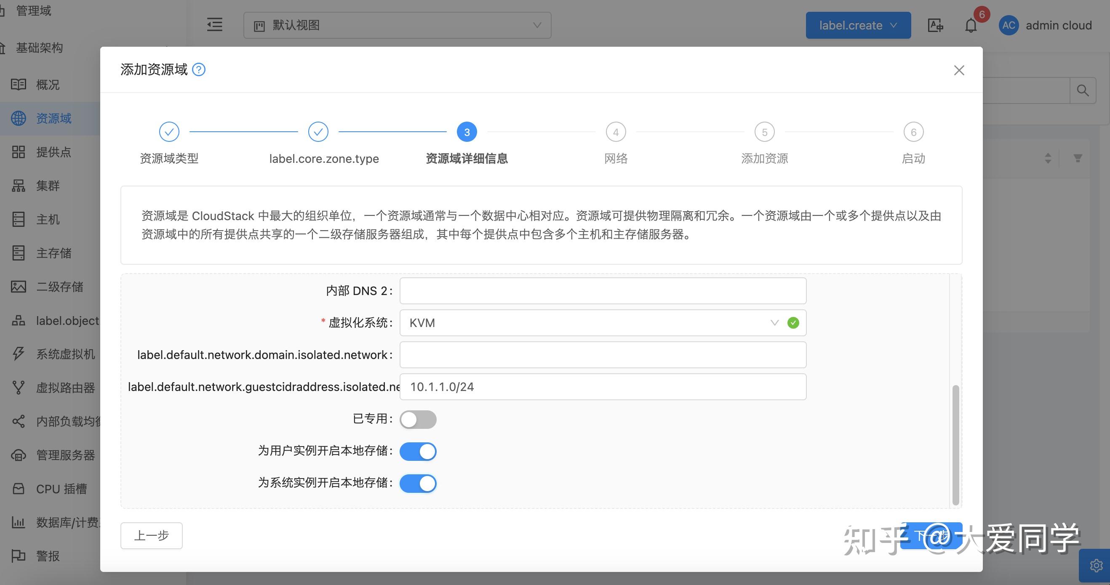Click the notification bell with 6 alerts
Screen dimensions: 1110x585
(x=971, y=25)
